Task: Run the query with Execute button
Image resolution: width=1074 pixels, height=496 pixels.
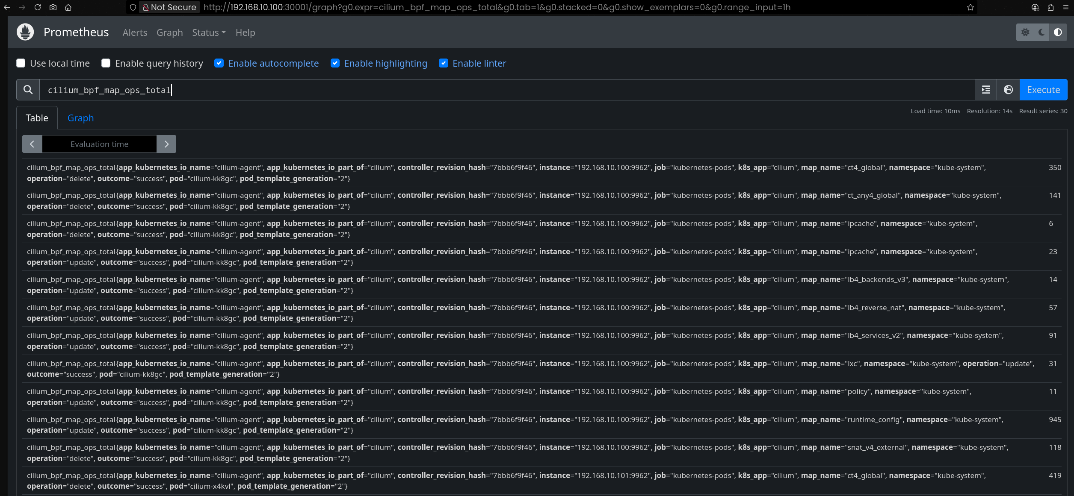Action: click(1043, 90)
